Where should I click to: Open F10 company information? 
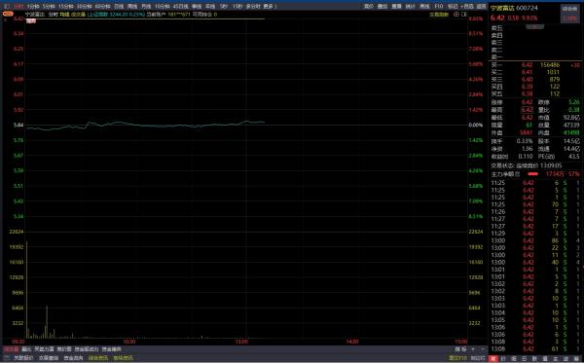tap(439, 7)
